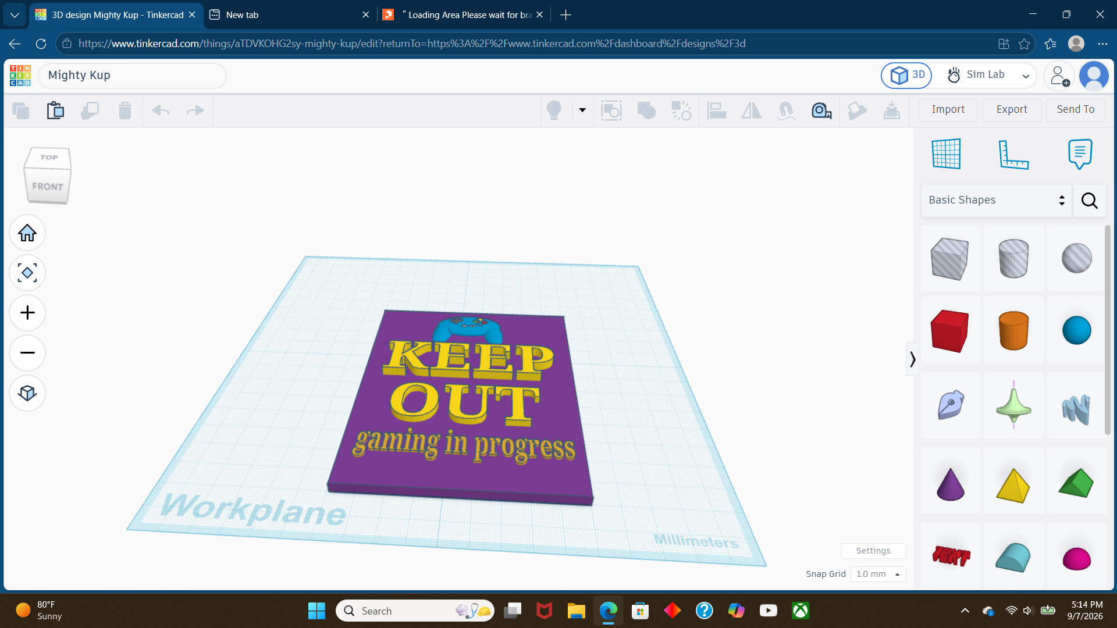Click the Mirror tool icon
Viewport: 1117px width, 628px height.
(751, 110)
